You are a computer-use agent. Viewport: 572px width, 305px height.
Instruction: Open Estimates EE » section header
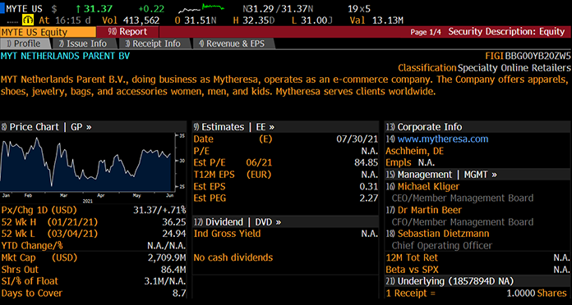(x=286, y=127)
